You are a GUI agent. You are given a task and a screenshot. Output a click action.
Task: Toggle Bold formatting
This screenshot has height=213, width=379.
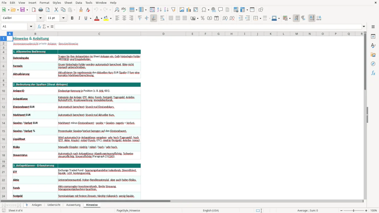point(72,18)
